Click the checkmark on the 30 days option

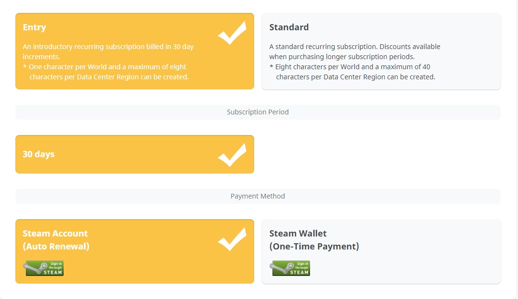[232, 155]
